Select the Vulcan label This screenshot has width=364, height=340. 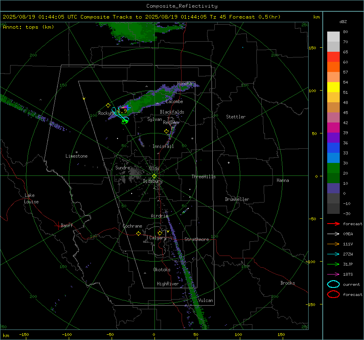pos(205,300)
